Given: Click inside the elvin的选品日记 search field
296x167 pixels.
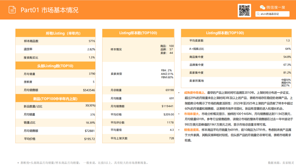Looking at the screenshot, I should click(271, 14).
